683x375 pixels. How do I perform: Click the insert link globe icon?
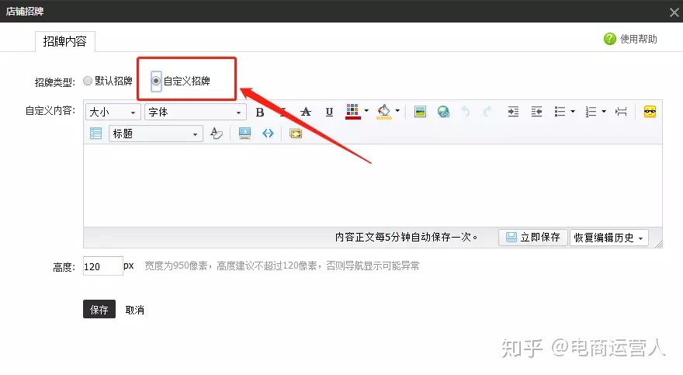(443, 112)
